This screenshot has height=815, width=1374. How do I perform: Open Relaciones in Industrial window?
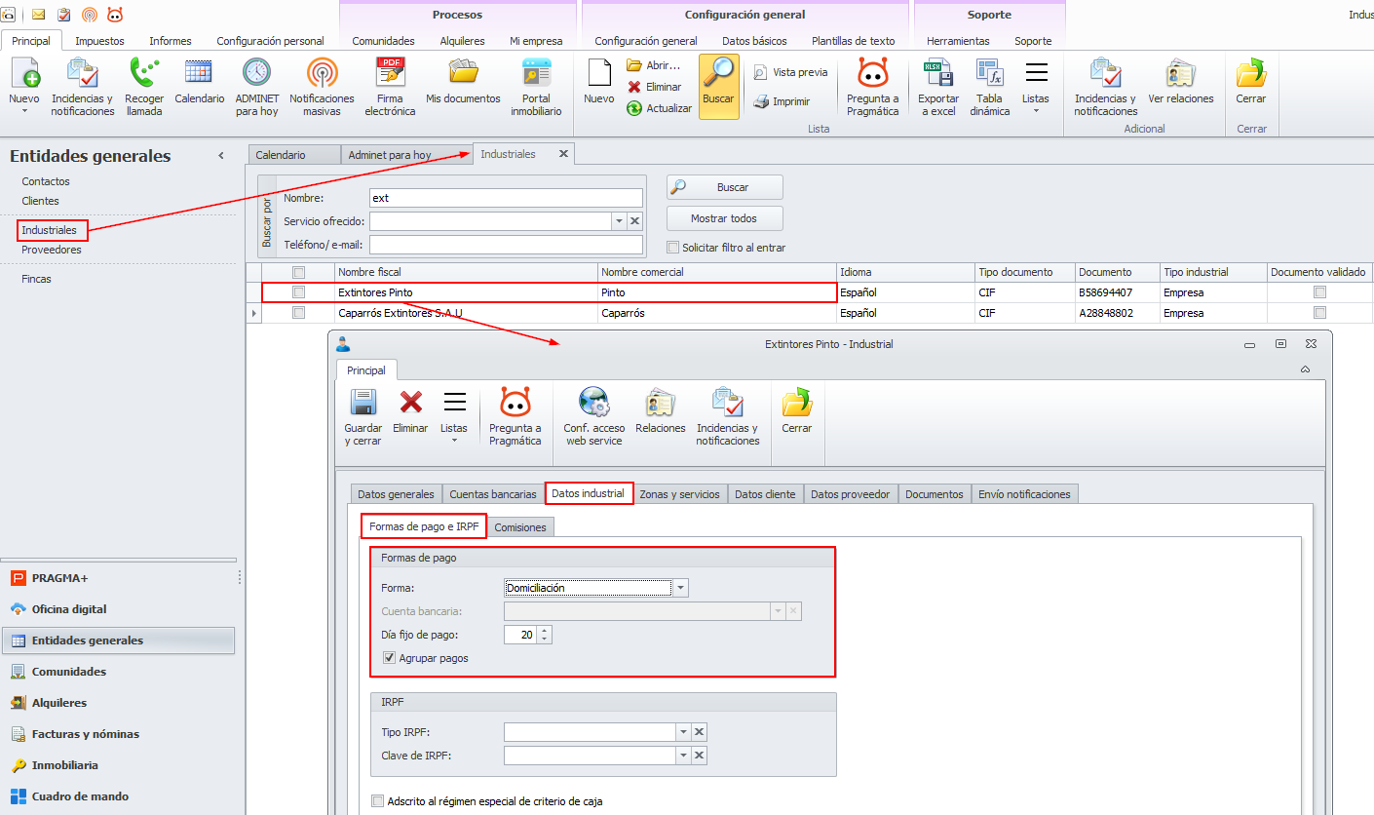(x=661, y=409)
